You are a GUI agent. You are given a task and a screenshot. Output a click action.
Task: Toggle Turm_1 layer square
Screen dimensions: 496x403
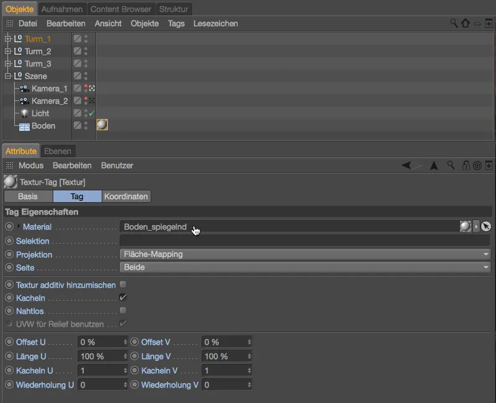(77, 38)
